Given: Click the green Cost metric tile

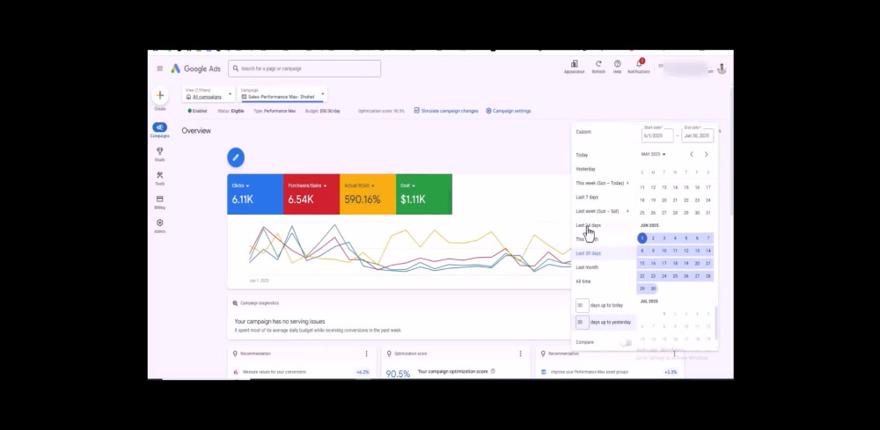Looking at the screenshot, I should (424, 194).
